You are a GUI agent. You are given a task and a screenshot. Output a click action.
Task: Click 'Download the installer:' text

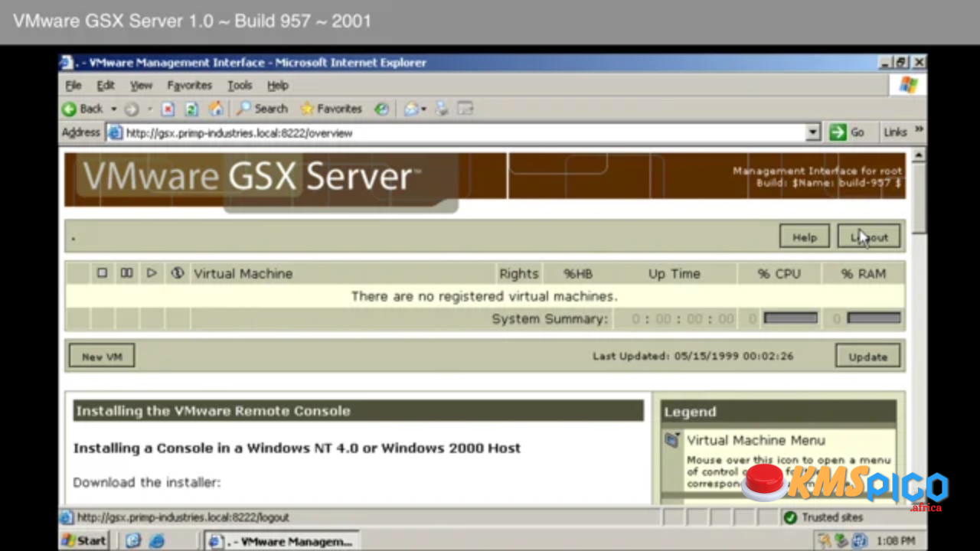pos(146,482)
